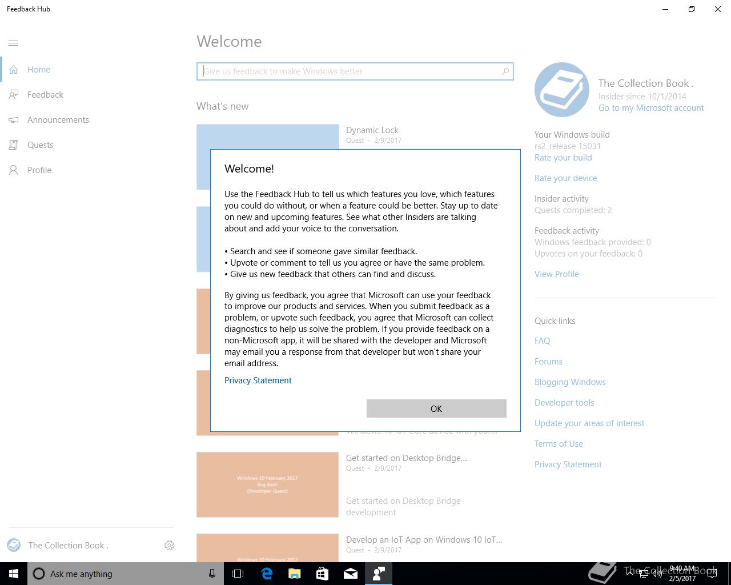Screen dimensions: 731x585
Task: Click Rate your build link
Action: [x=563, y=158]
